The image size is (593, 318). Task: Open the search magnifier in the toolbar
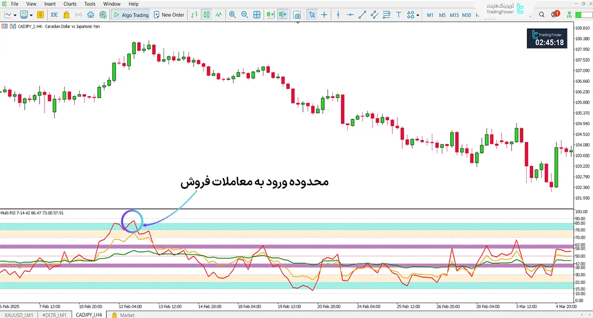pyautogui.click(x=542, y=15)
